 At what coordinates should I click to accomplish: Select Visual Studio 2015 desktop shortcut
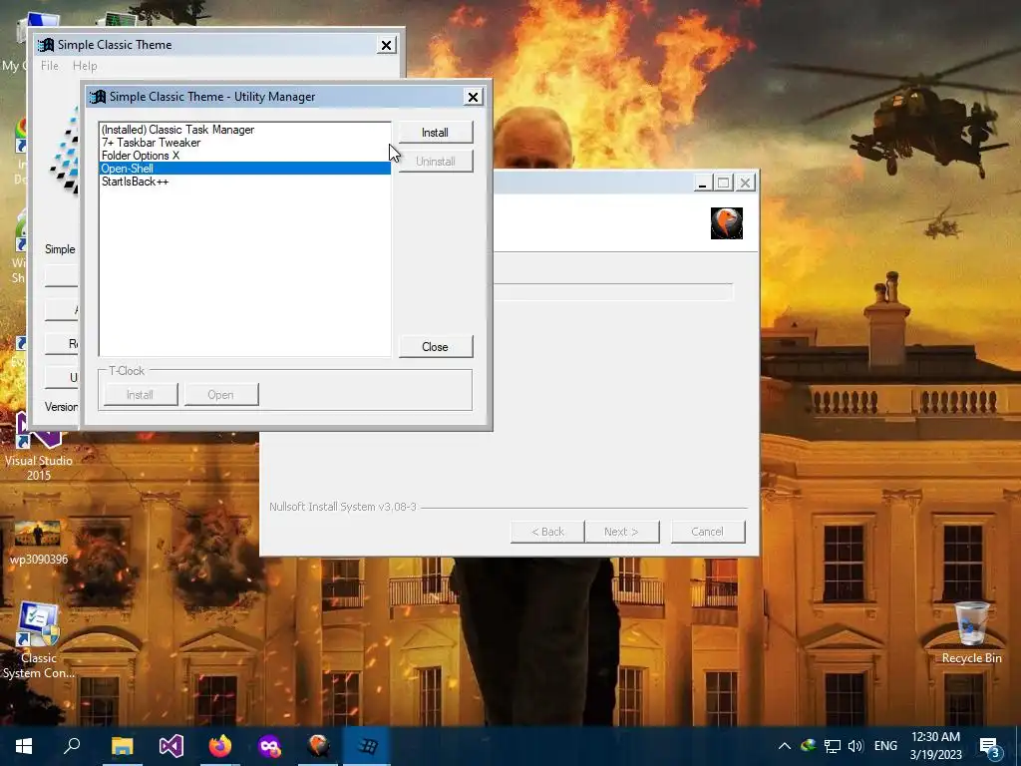point(39,448)
